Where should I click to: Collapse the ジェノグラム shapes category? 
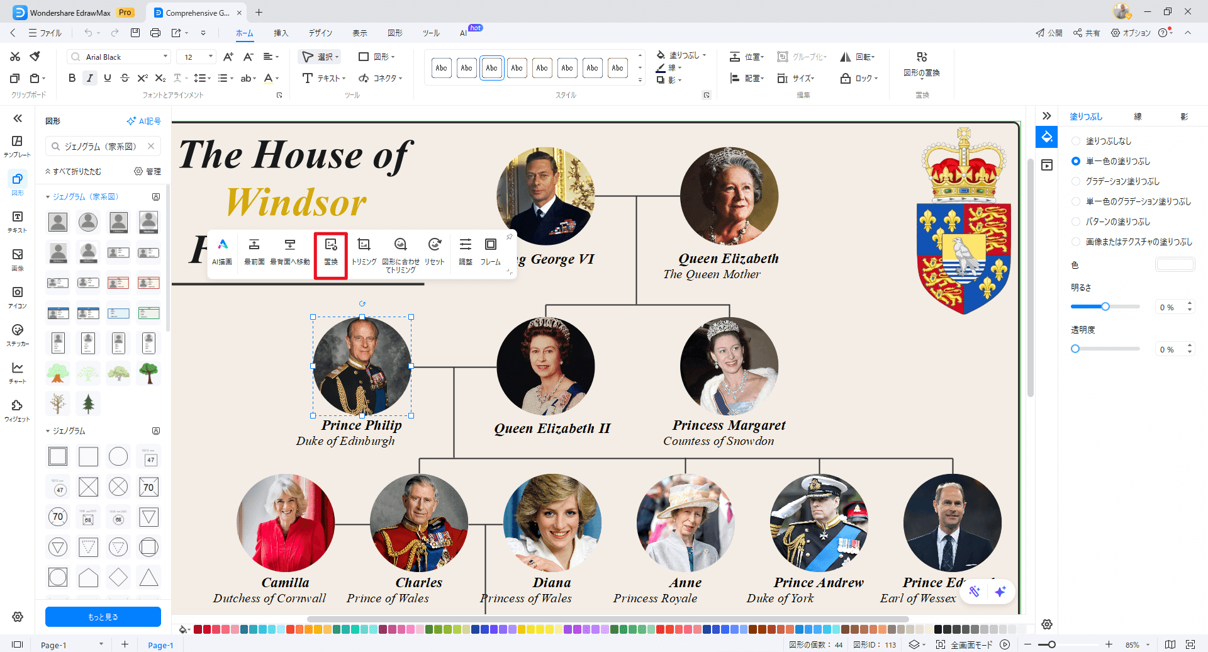pyautogui.click(x=48, y=431)
